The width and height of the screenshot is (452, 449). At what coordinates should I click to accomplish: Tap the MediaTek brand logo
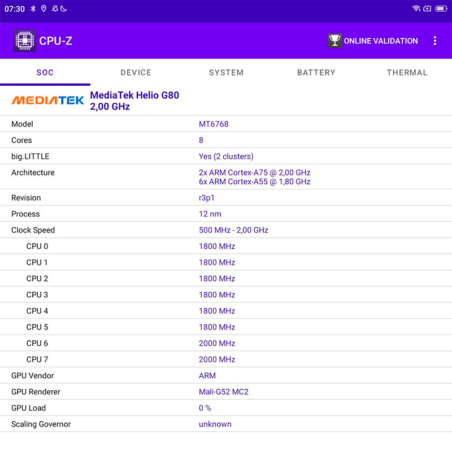click(x=48, y=100)
